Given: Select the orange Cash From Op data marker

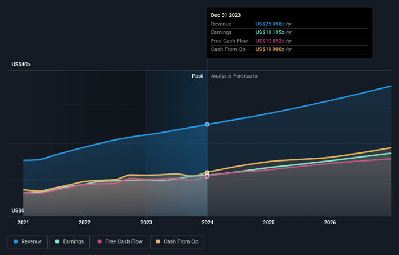Looking at the screenshot, I should pos(207,172).
